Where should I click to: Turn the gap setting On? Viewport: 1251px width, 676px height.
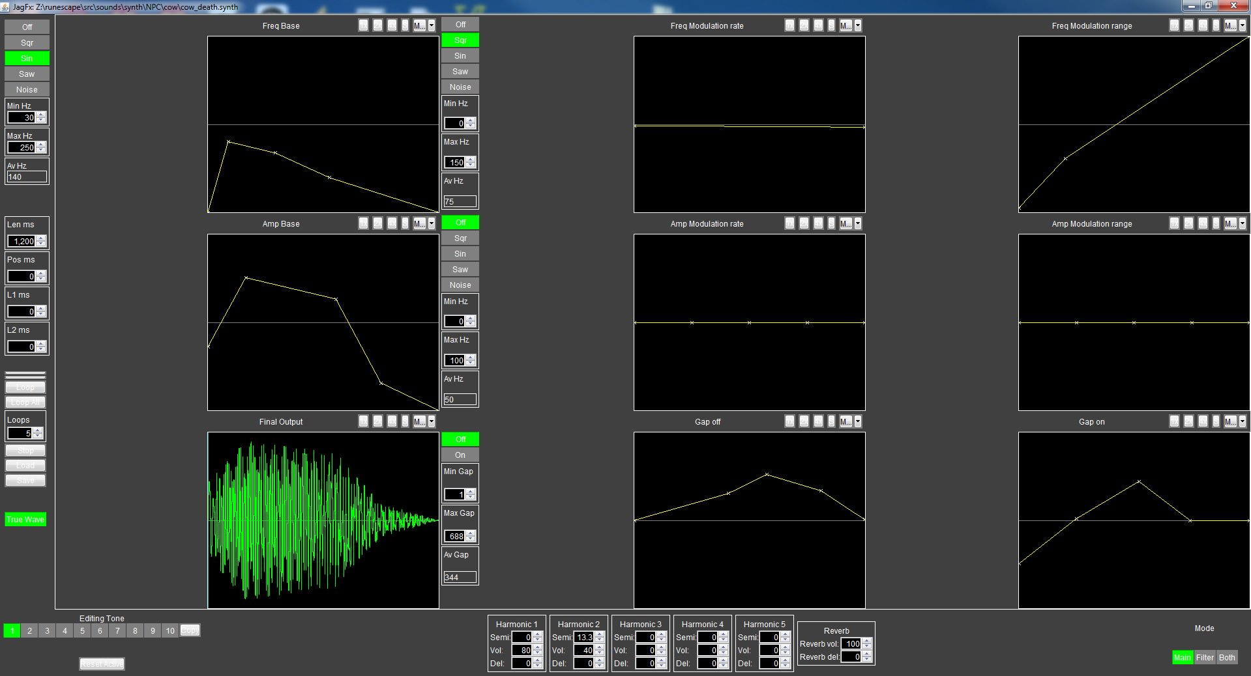[x=460, y=455]
